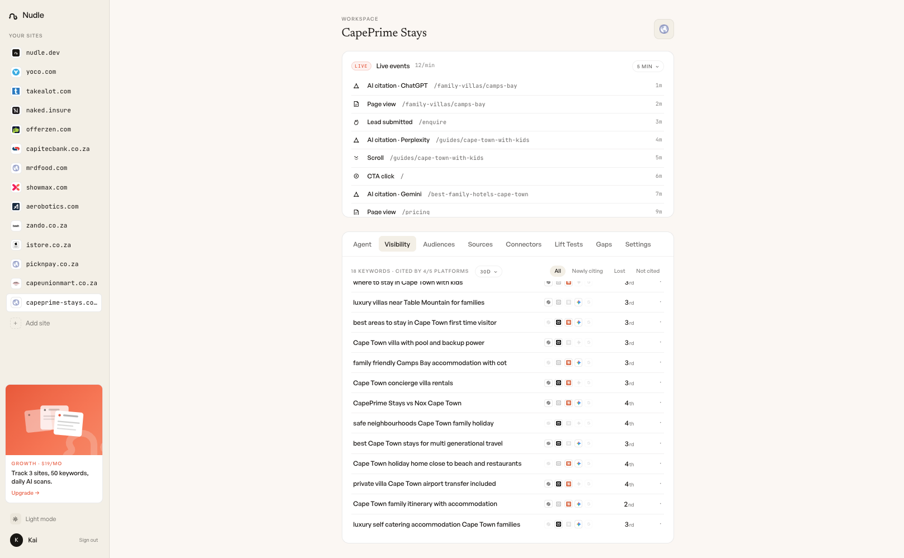The image size is (904, 558).
Task: Click the Page view icon for /family-villas/camps-bay
Action: 356,104
